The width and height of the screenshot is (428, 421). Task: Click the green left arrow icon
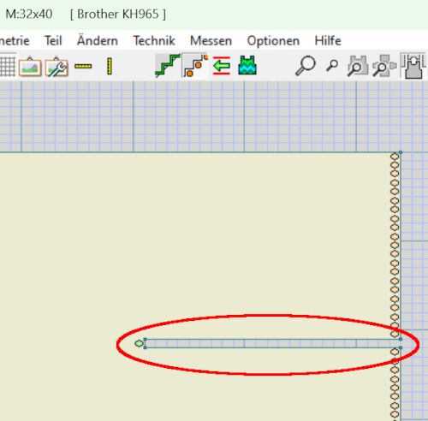pos(222,66)
